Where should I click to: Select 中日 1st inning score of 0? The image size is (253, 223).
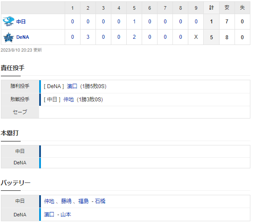[73, 22]
